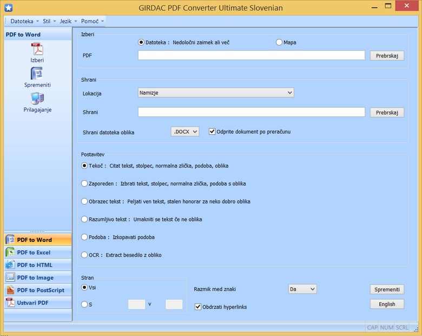Image resolution: width=422 pixels, height=336 pixels.
Task: Toggle Odprite dokument po preračunu checkbox
Action: pyautogui.click(x=212, y=131)
